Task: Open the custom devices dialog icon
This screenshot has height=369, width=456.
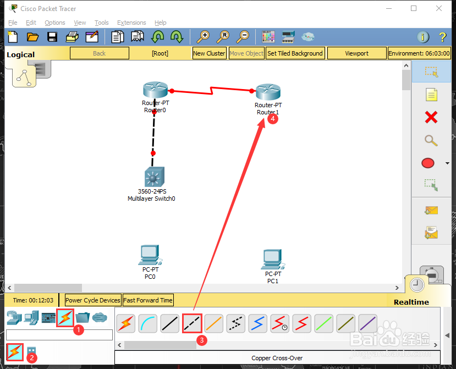Action: (x=288, y=37)
